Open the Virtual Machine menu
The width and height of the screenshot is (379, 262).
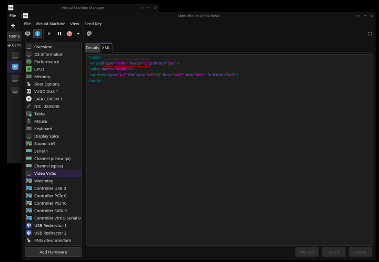(51, 24)
